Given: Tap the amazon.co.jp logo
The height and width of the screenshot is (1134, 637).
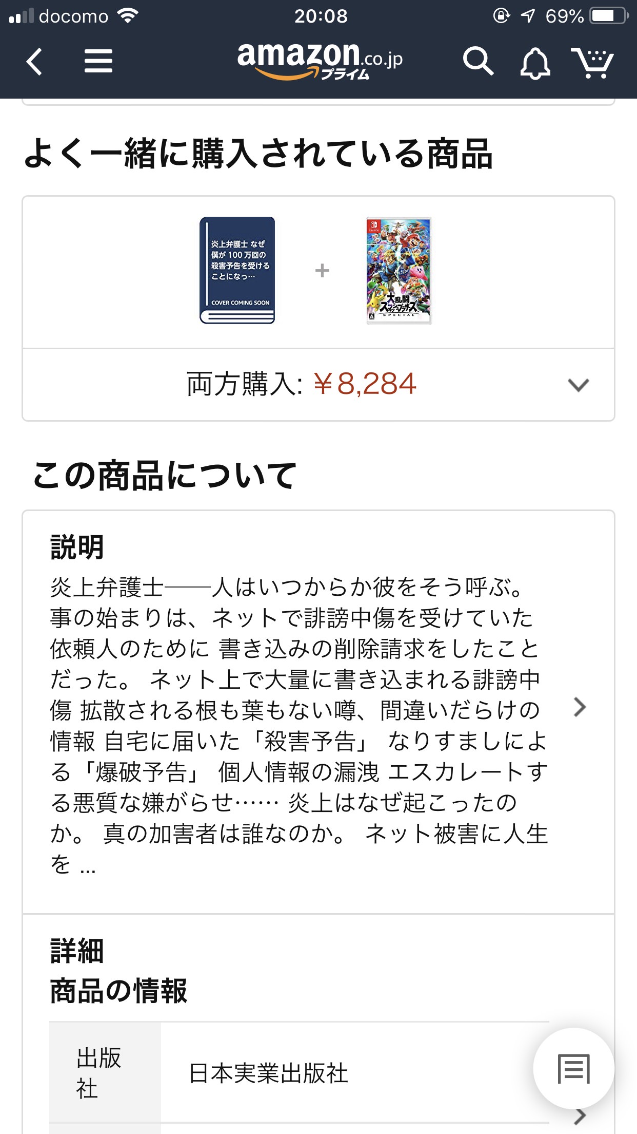Looking at the screenshot, I should point(320,61).
